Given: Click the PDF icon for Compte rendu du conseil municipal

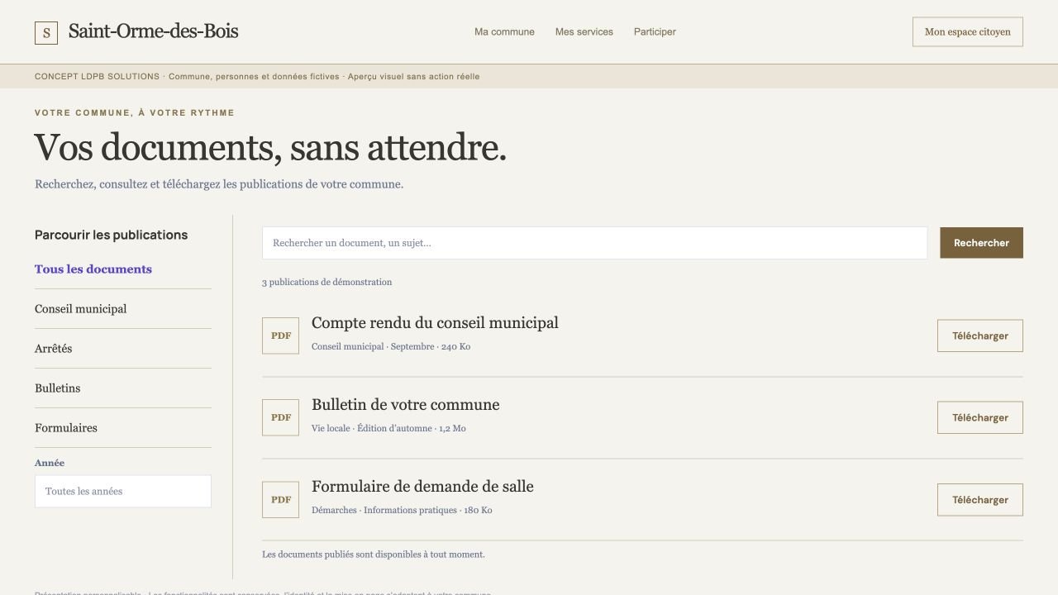Looking at the screenshot, I should point(280,336).
